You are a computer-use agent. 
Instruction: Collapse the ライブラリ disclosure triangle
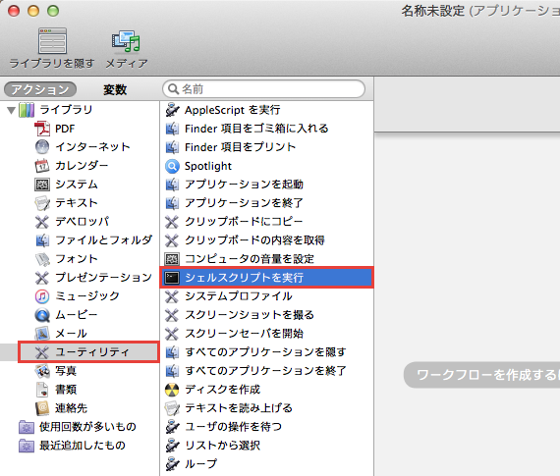click(x=12, y=110)
